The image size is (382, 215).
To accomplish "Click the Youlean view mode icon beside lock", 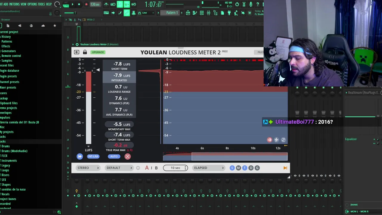I will (77, 52).
